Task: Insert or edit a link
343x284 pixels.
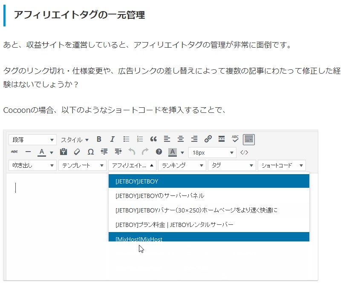Action: [208, 139]
